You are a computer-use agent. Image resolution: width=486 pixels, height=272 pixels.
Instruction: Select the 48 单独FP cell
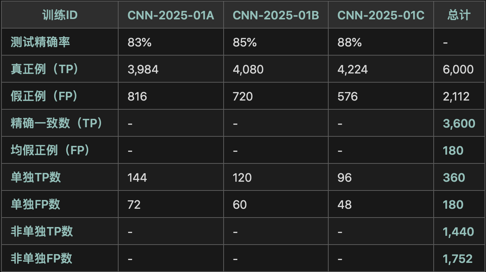pyautogui.click(x=344, y=205)
